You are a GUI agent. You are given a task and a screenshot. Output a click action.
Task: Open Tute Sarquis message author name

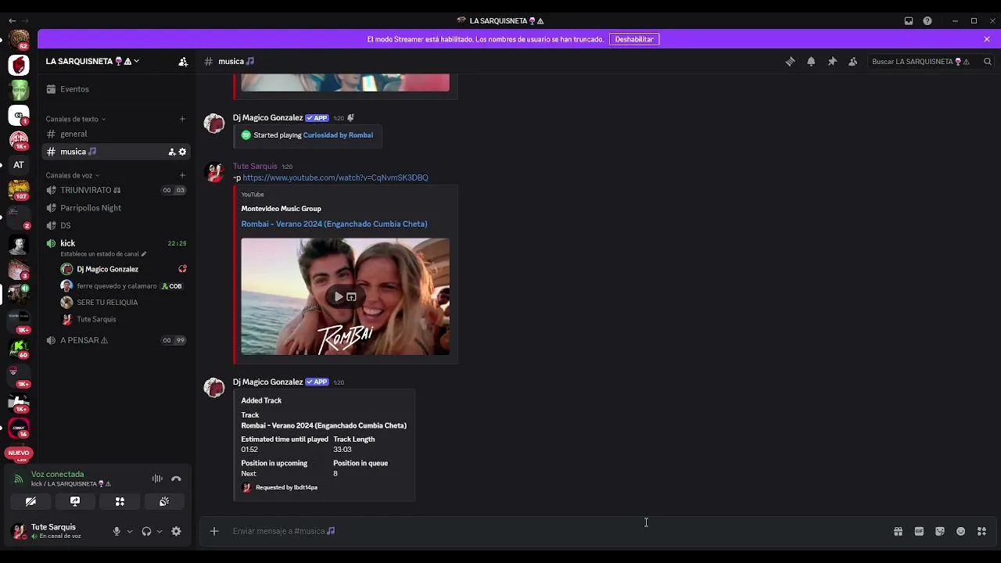(x=255, y=167)
